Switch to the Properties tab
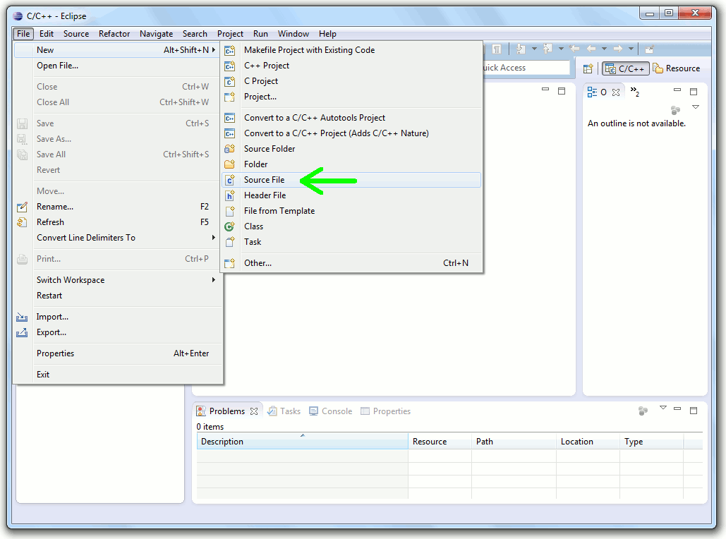Viewport: 726px width, 539px height. click(385, 411)
